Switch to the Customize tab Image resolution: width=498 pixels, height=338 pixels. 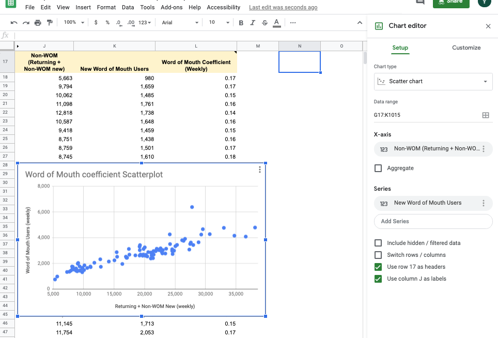466,48
